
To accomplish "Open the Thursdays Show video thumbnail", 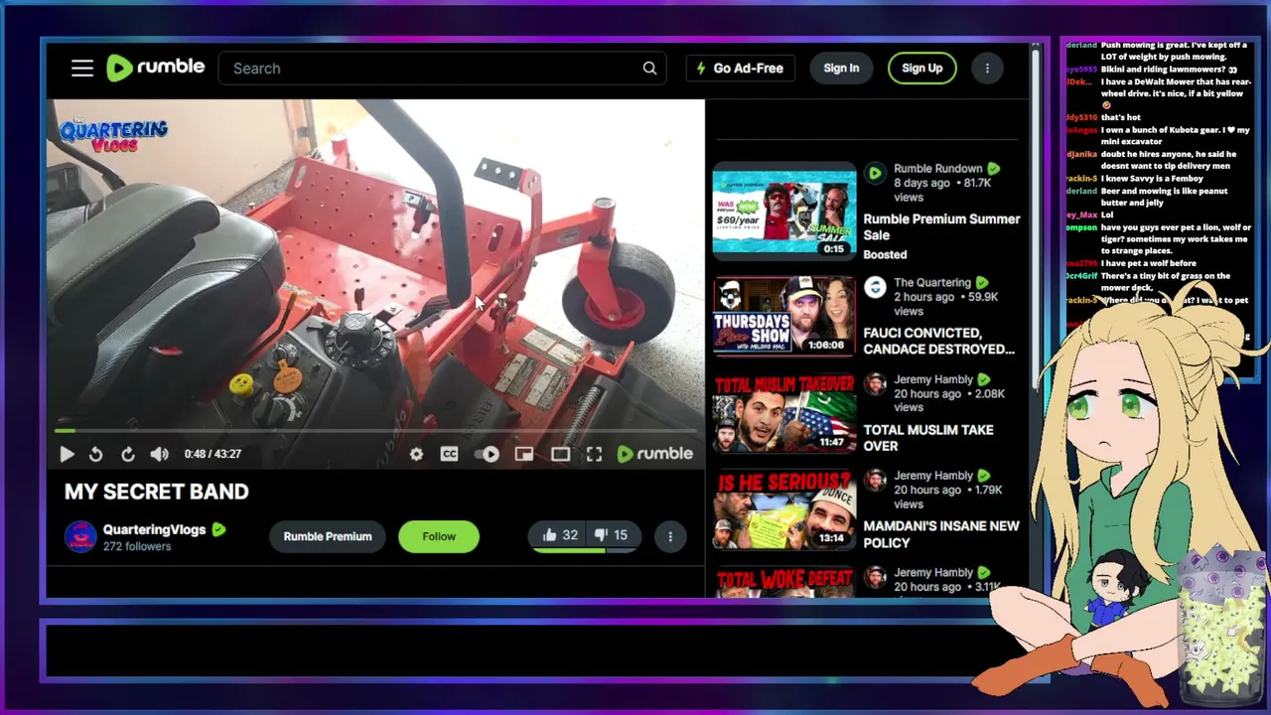I will [x=783, y=317].
